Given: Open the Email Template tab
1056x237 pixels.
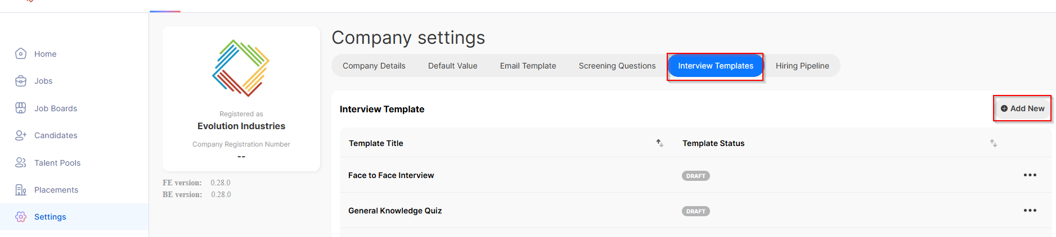Looking at the screenshot, I should pos(528,66).
